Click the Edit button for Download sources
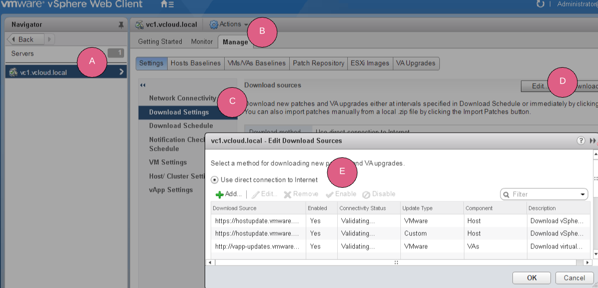The image size is (598, 288). pos(538,86)
